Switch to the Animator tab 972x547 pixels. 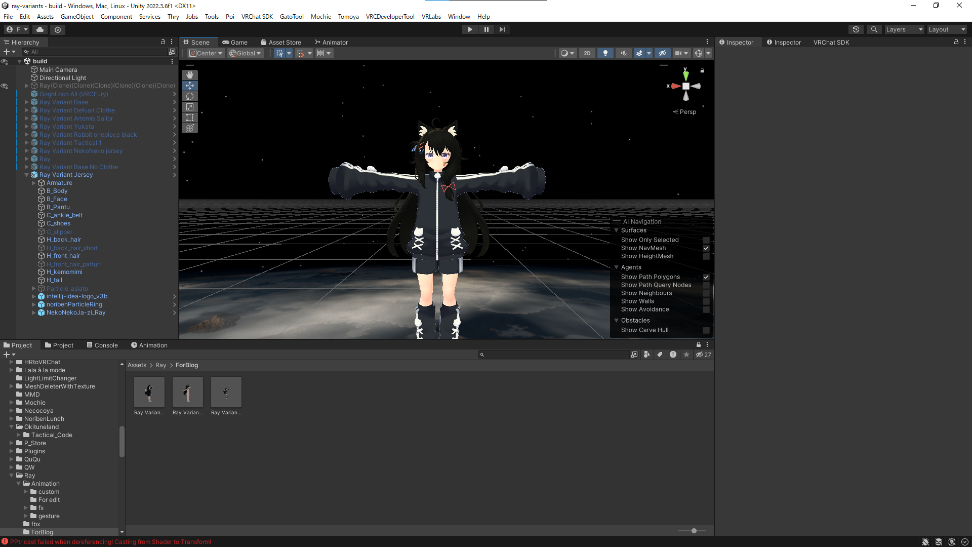pyautogui.click(x=331, y=43)
